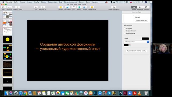
Task: Click the webcam video thumbnail of the presenter
Action: 162,48
